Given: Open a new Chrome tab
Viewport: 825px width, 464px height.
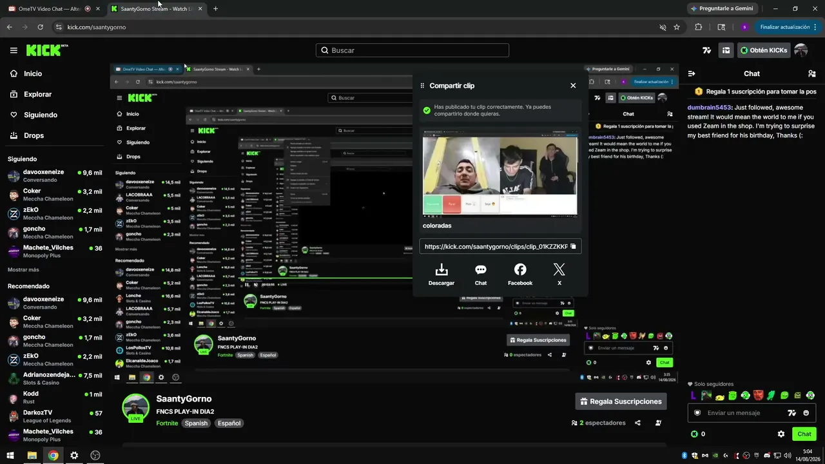Looking at the screenshot, I should [215, 9].
